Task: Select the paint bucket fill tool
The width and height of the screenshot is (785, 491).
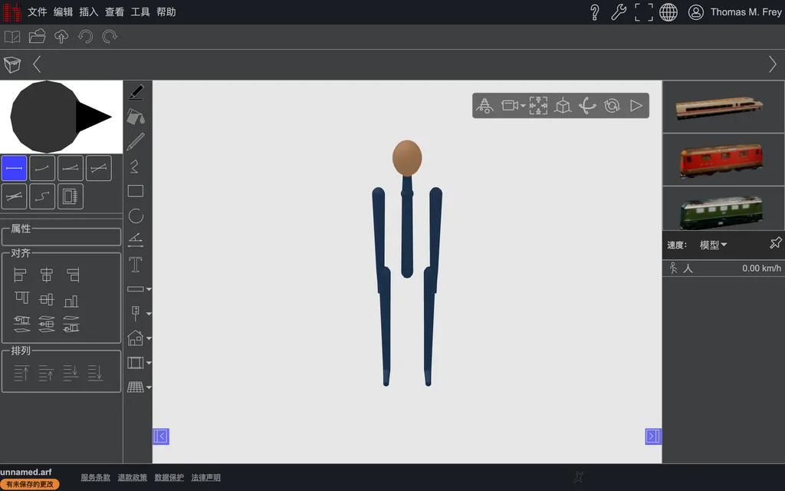Action: tap(136, 117)
